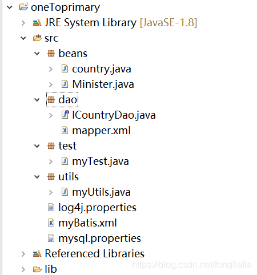Select the Minister.java file name

click(x=103, y=84)
